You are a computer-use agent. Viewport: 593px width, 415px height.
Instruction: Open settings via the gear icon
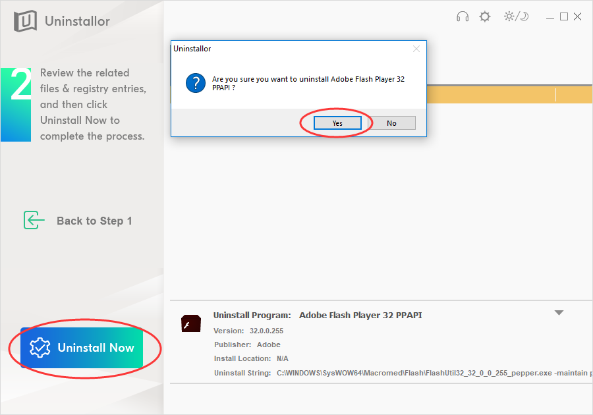tap(485, 16)
